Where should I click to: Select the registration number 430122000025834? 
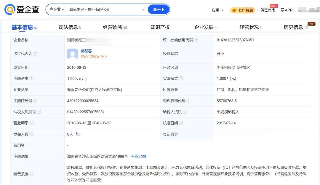pos(83,101)
